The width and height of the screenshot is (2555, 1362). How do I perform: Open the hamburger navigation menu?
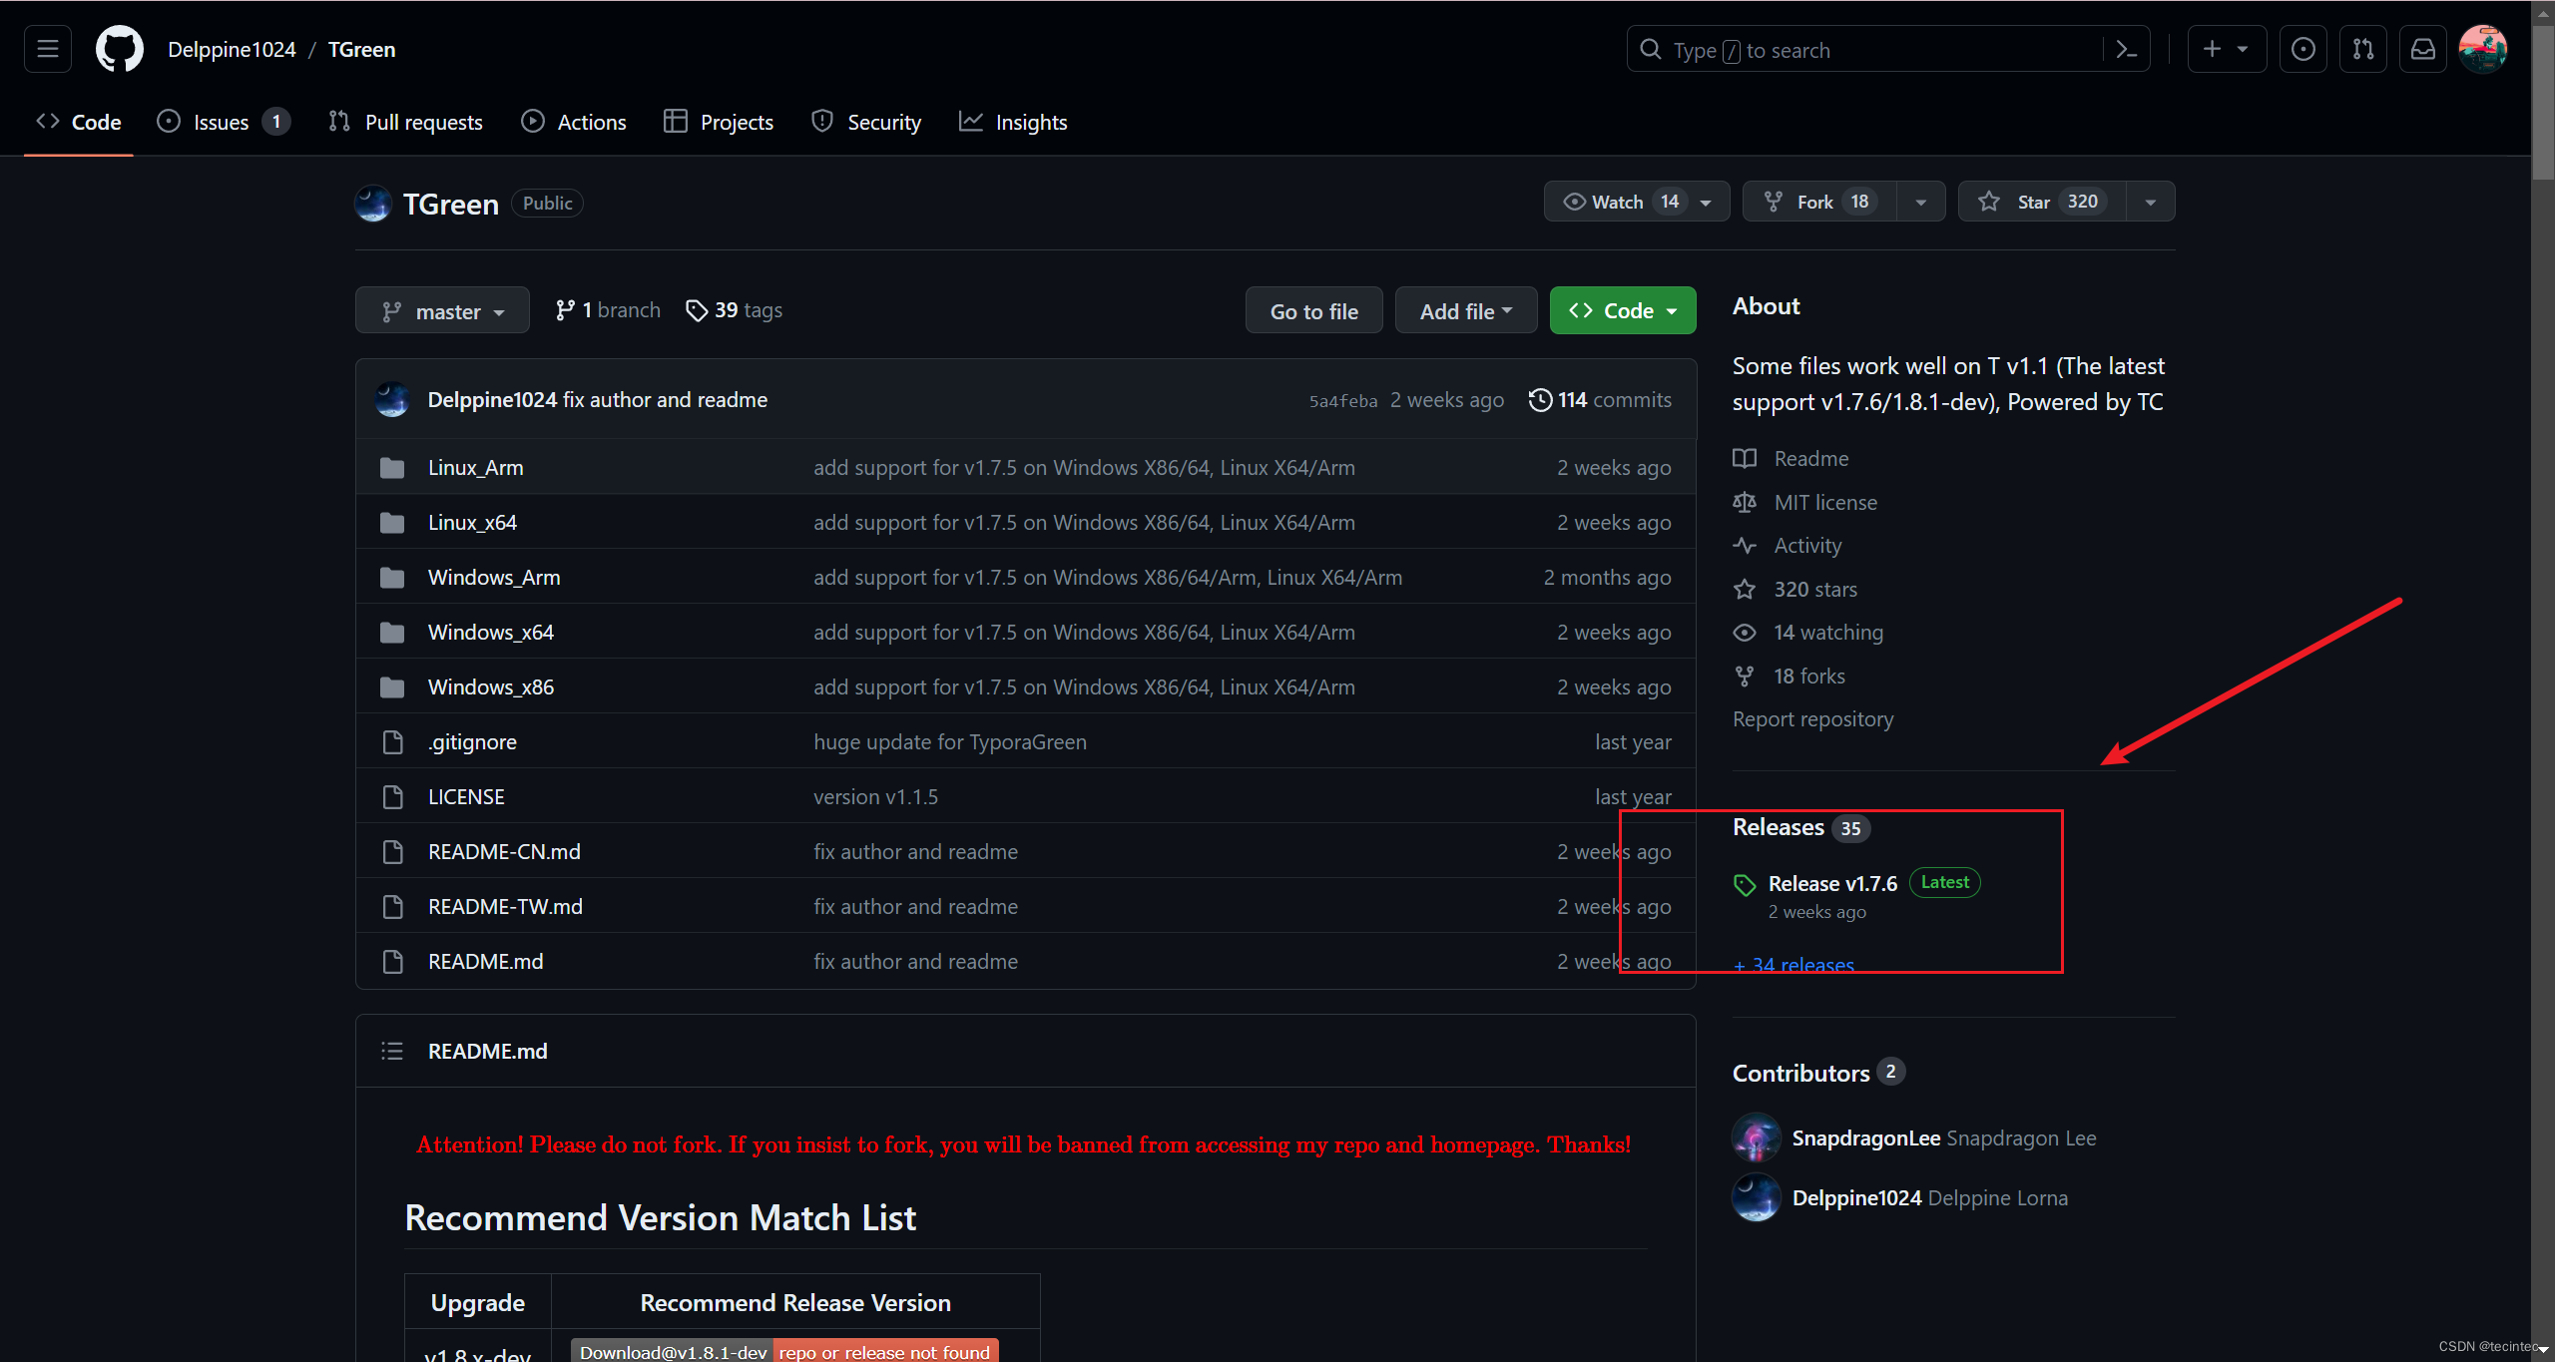(48, 49)
